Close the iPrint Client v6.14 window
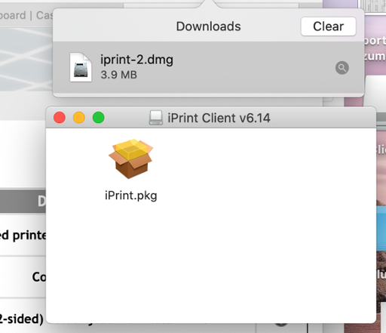 tap(60, 118)
